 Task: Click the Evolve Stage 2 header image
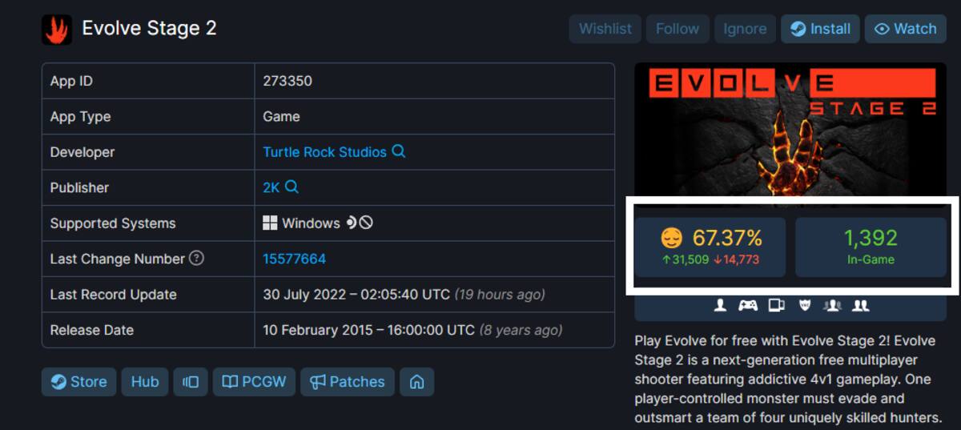[790, 131]
